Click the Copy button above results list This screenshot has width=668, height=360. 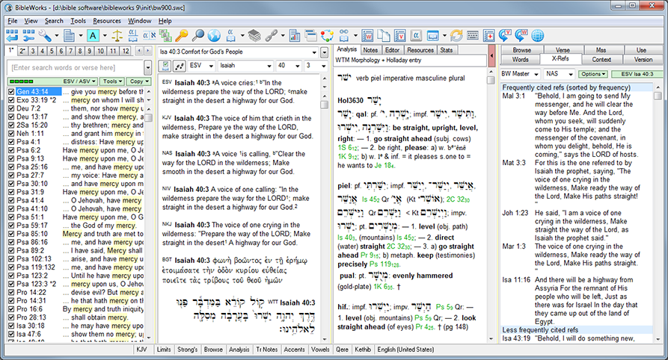pos(139,81)
